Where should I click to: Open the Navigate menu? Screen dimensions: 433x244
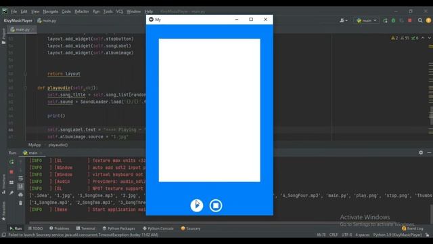(51, 12)
